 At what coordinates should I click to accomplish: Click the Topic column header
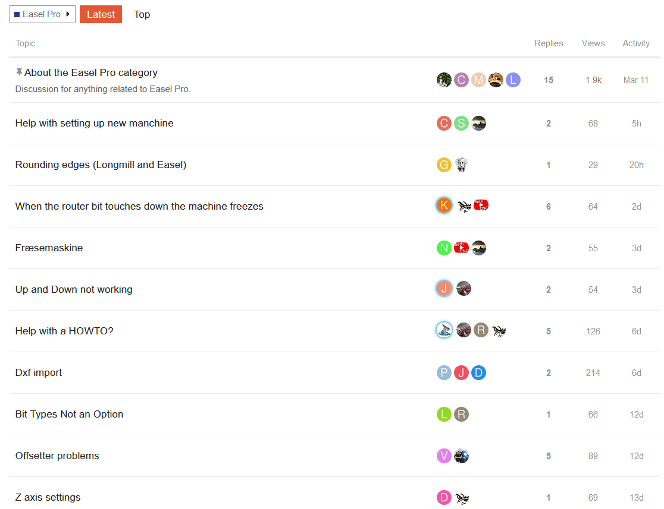26,43
